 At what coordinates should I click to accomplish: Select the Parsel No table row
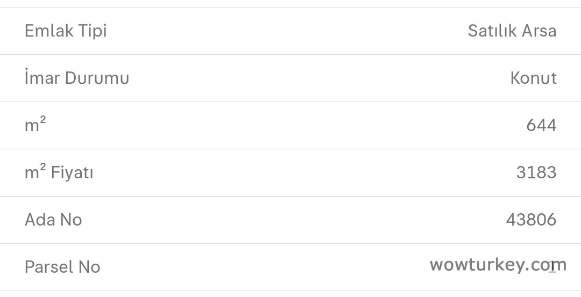point(290,267)
